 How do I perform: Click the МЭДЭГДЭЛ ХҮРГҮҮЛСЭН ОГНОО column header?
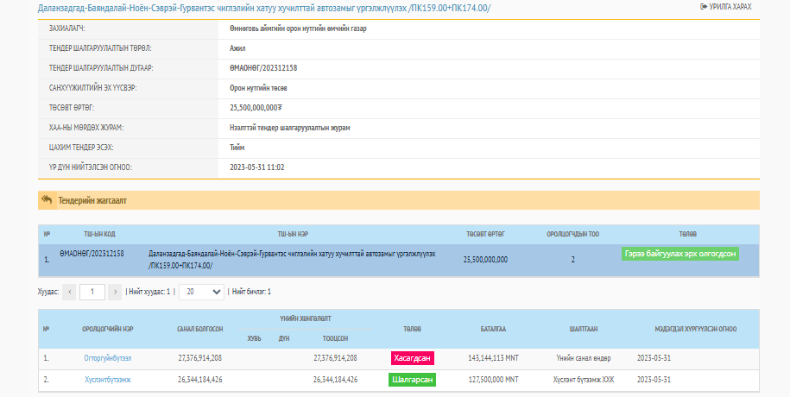[695, 329]
